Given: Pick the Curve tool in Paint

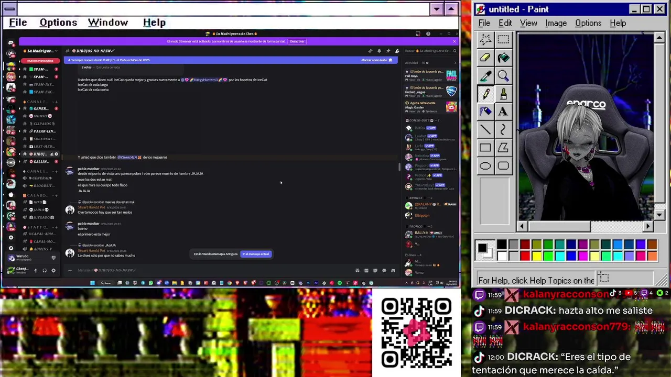Looking at the screenshot, I should pos(503,130).
